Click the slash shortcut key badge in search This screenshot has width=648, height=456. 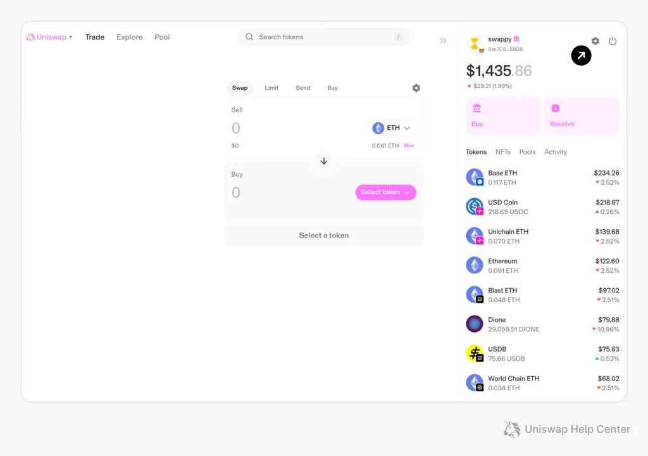coord(399,37)
